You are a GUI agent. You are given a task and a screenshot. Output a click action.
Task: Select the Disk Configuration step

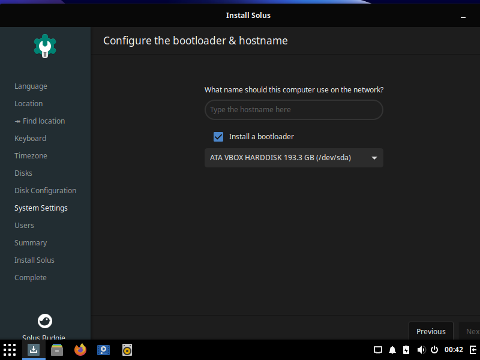click(x=46, y=191)
